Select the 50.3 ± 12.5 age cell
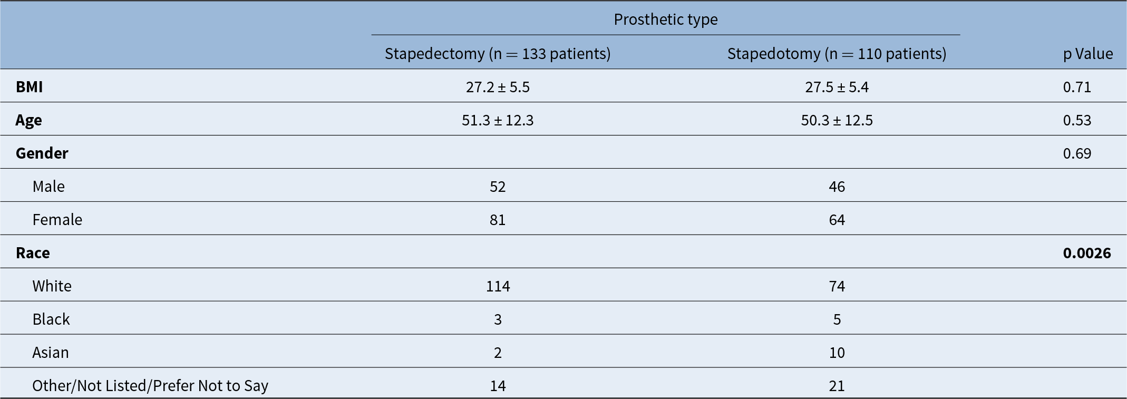The image size is (1127, 399). [x=837, y=120]
